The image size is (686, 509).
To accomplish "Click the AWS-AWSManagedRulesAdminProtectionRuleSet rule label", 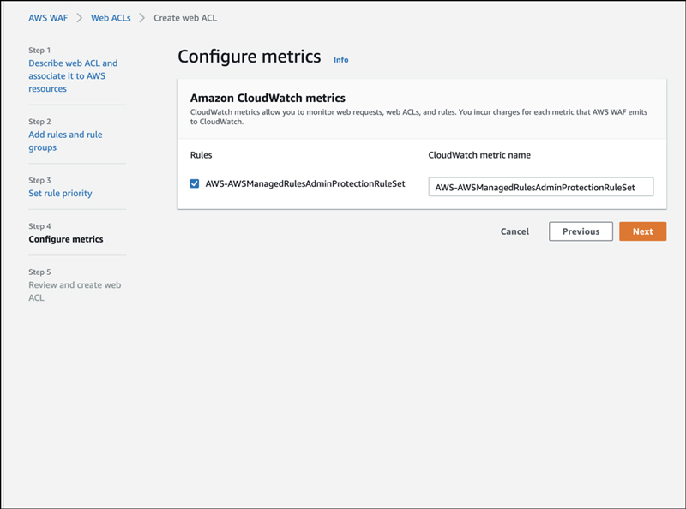I will click(304, 183).
